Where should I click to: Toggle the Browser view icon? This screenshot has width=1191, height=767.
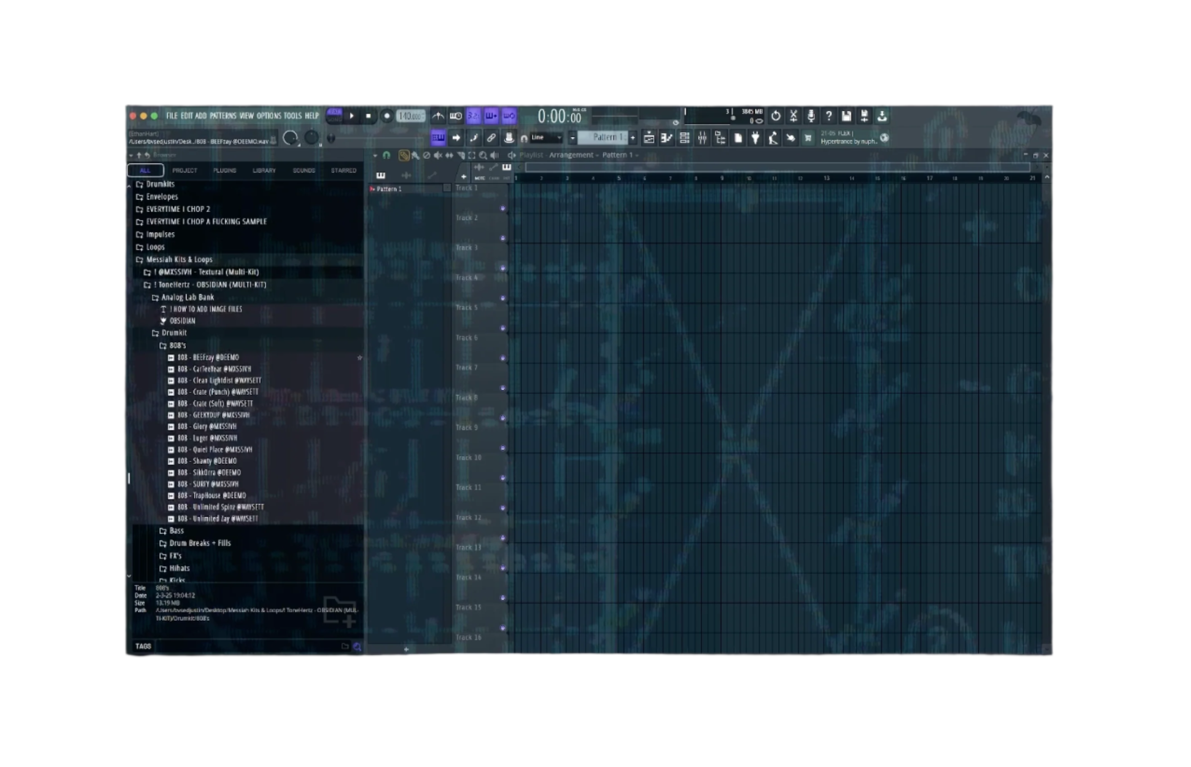(720, 138)
